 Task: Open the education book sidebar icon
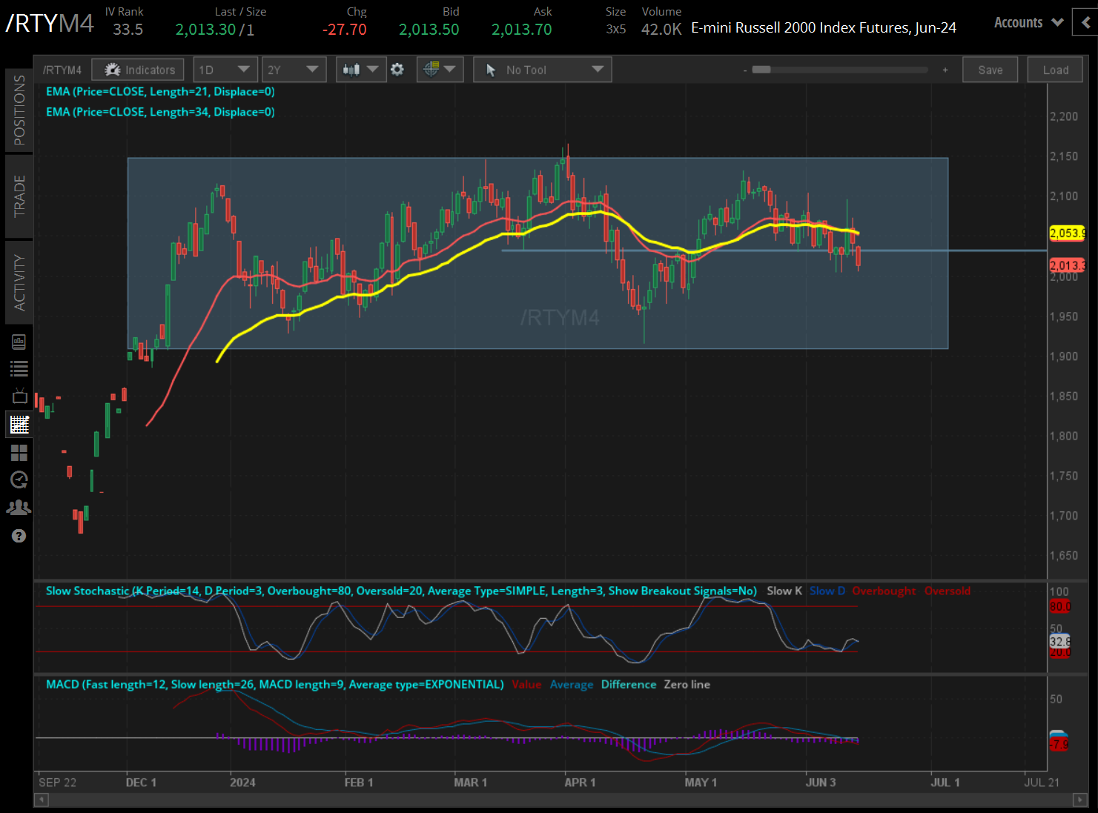tap(19, 342)
